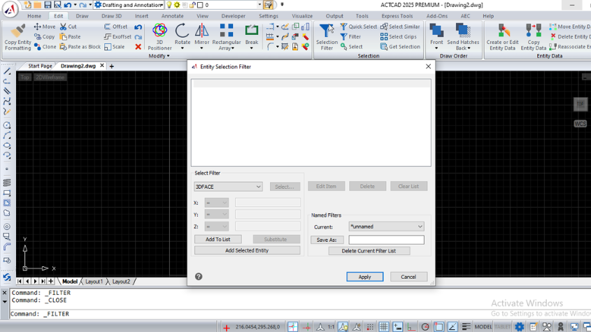Open the Y operator dropdown
The height and width of the screenshot is (332, 591).
click(216, 215)
